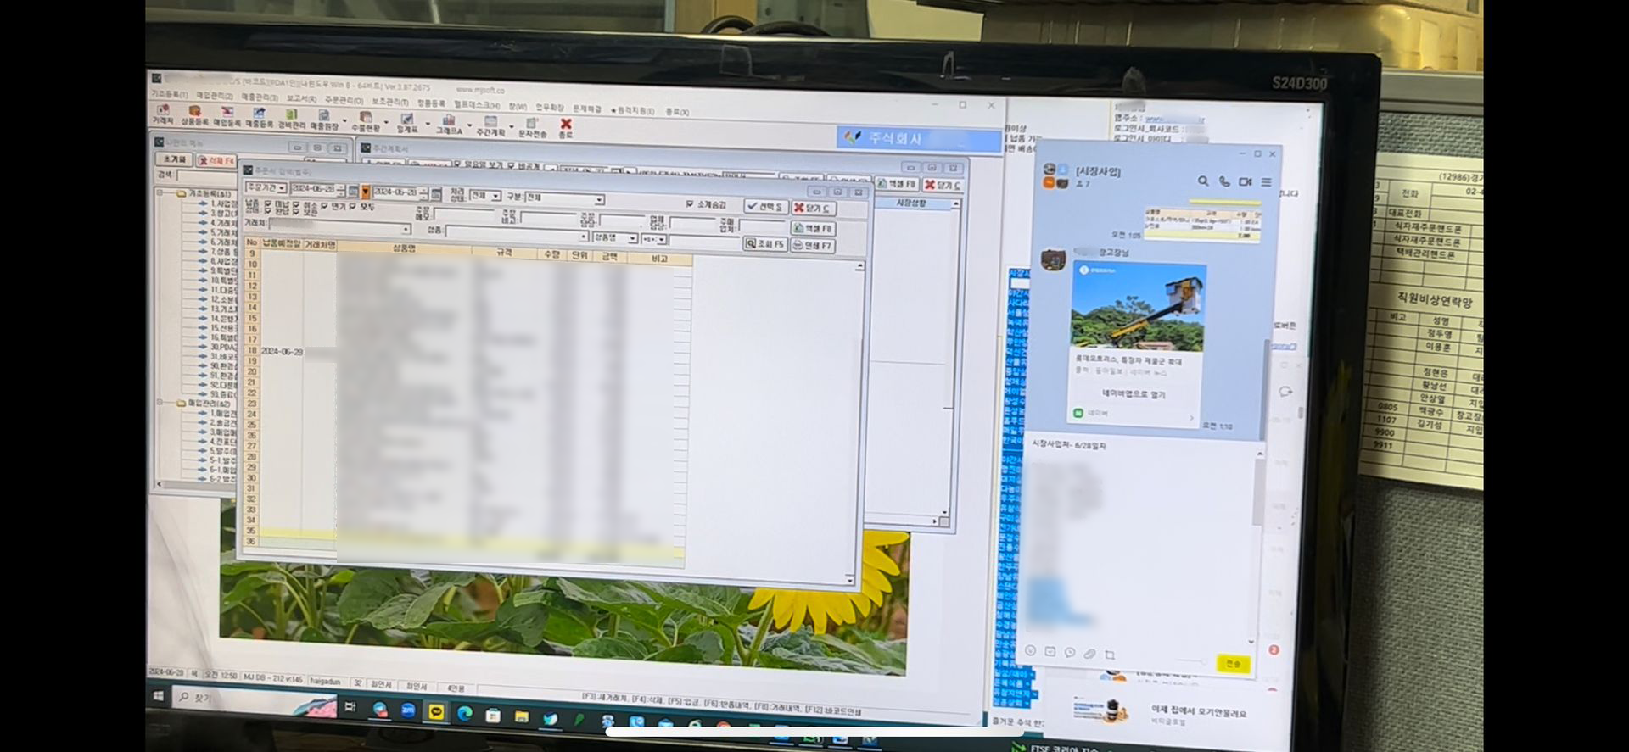Toggle the 보관 checkbox
Image resolution: width=1629 pixels, height=752 pixels.
(x=296, y=212)
